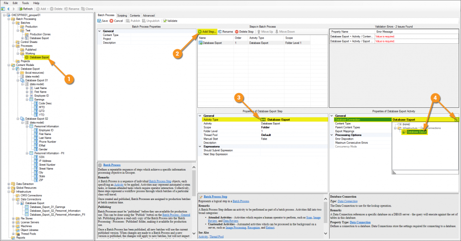Choose (none) in connection dropdown list
461x241 pixels.
[406, 124]
